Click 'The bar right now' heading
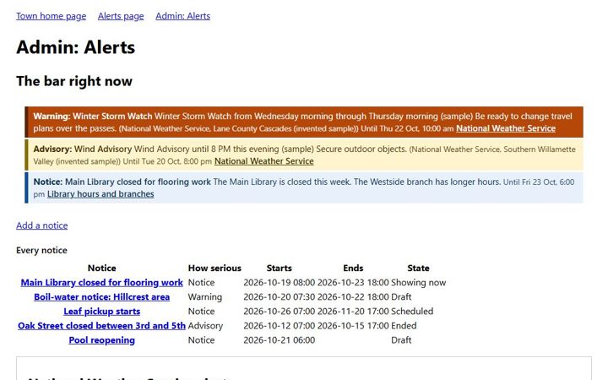The height and width of the screenshot is (380, 608). pyautogui.click(x=74, y=81)
